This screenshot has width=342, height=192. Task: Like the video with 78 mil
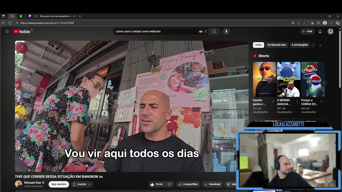(x=156, y=184)
